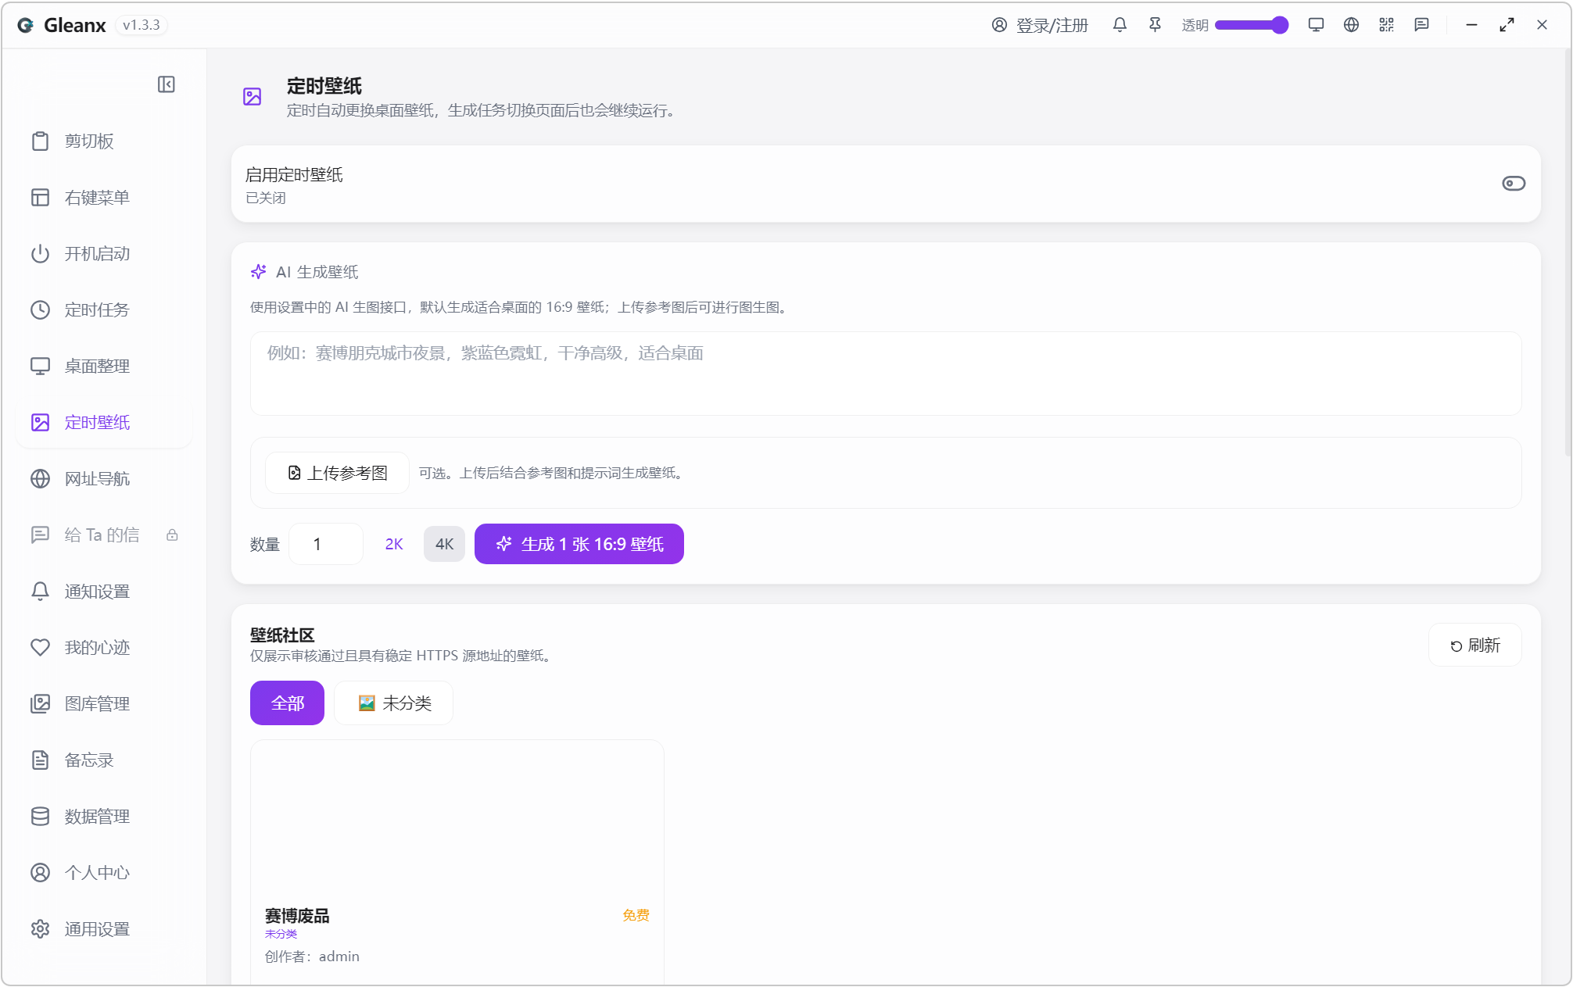This screenshot has width=1573, height=987.
Task: Click 生成 1 张 16:9 壁纸 button
Action: (579, 544)
